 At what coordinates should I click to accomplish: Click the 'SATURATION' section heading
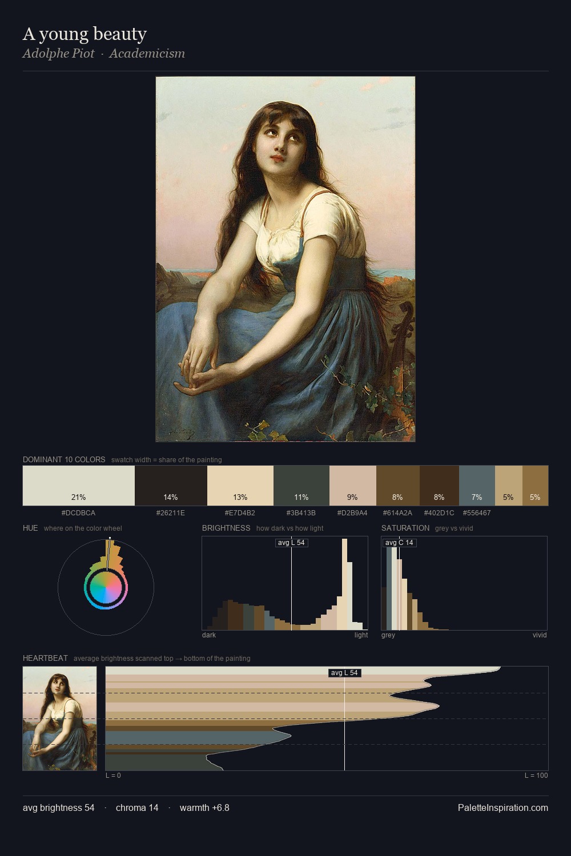405,528
